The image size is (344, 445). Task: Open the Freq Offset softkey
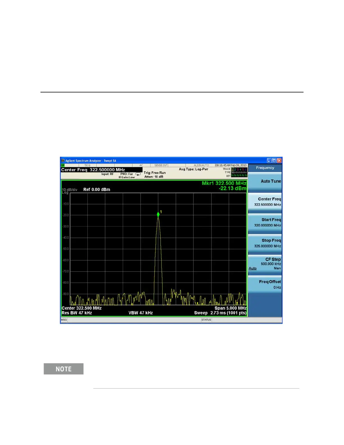point(265,284)
